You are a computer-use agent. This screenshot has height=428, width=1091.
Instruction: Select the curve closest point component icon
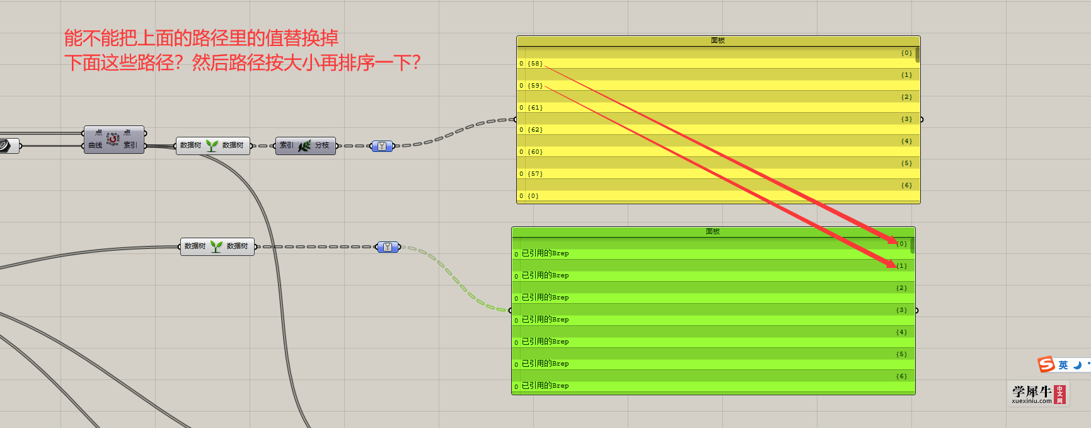113,139
